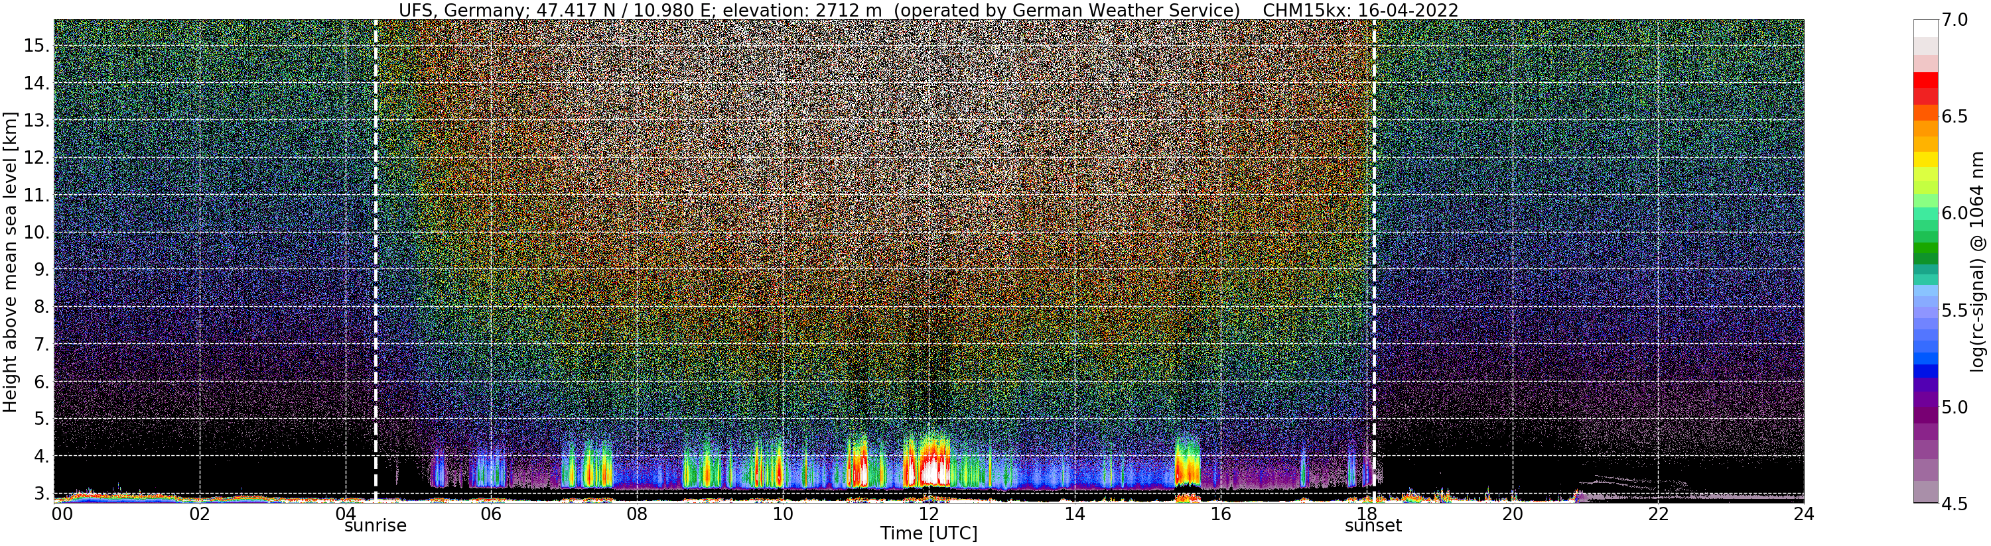This screenshot has width=1991, height=546.
Task: Click the height axis tick "10."
Action: coord(36,233)
